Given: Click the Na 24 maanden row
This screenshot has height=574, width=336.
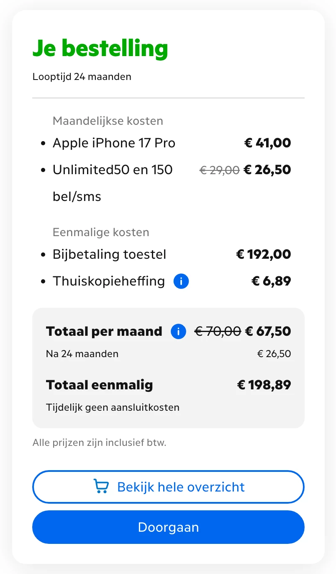Looking at the screenshot, I should (x=168, y=354).
